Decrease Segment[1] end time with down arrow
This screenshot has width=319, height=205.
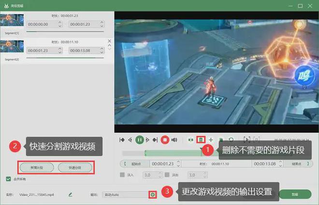(102, 26)
